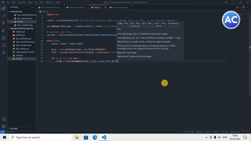This screenshot has width=251, height=141.
Task: Click the notifications bell in status bar
Action: 247,132
